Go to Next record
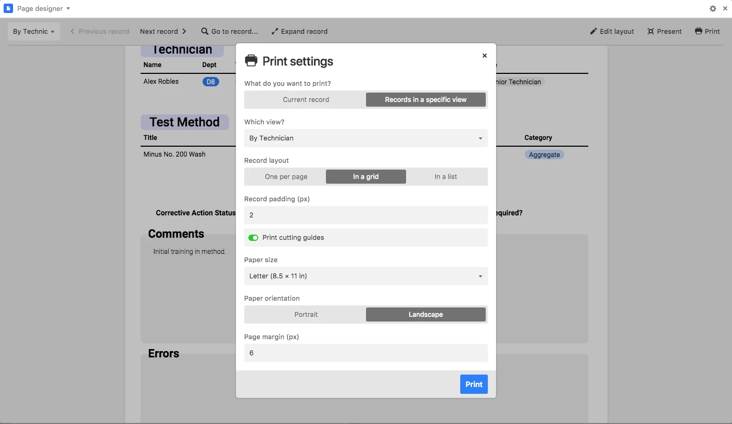This screenshot has height=424, width=732. click(x=163, y=31)
